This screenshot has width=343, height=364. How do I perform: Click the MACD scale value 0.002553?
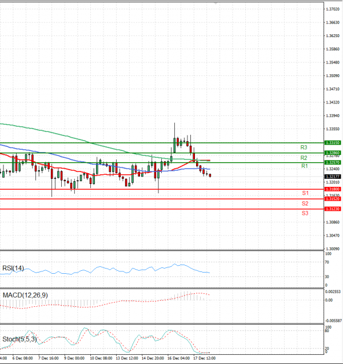pos(333,291)
